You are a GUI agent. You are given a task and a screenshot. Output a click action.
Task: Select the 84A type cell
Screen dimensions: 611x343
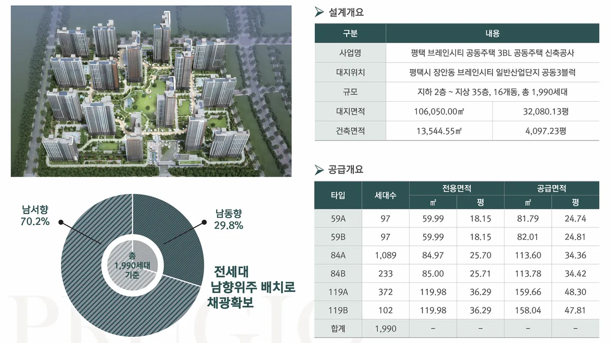[338, 255]
